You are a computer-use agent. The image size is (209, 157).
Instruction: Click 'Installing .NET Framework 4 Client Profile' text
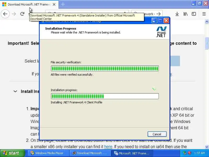point(77,102)
